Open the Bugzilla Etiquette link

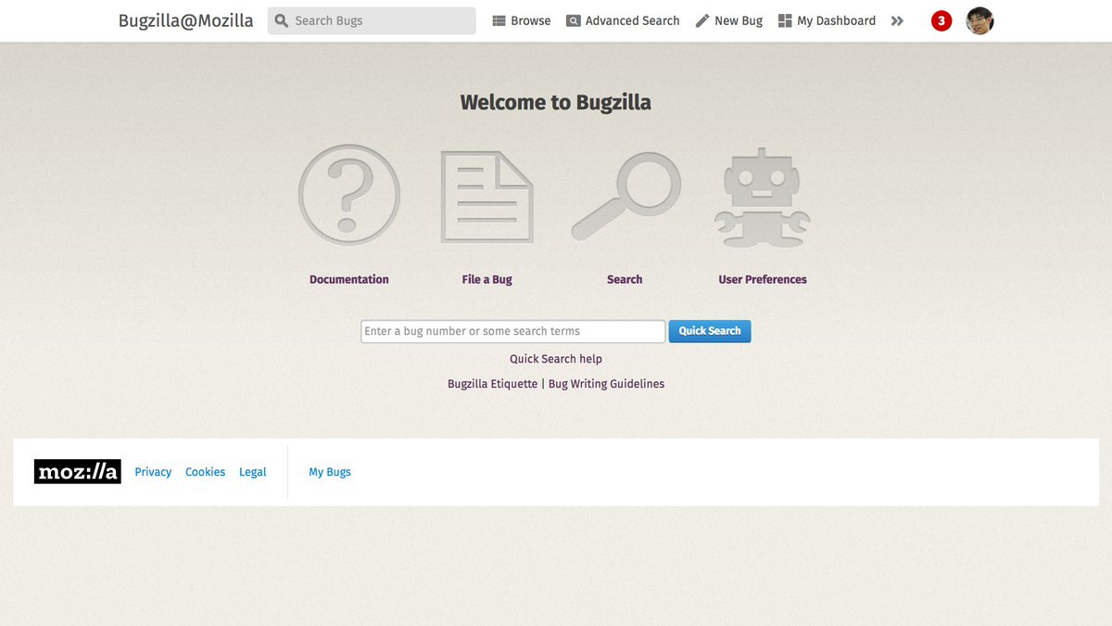pyautogui.click(x=492, y=384)
